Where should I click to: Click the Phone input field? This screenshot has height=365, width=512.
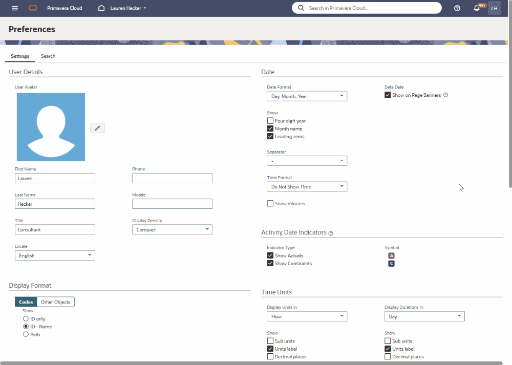(173, 178)
